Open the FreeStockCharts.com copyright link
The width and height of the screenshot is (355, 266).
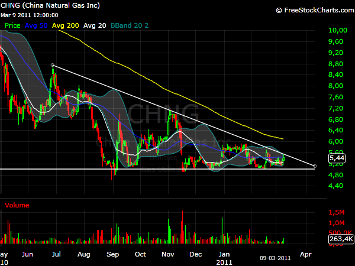point(315,10)
